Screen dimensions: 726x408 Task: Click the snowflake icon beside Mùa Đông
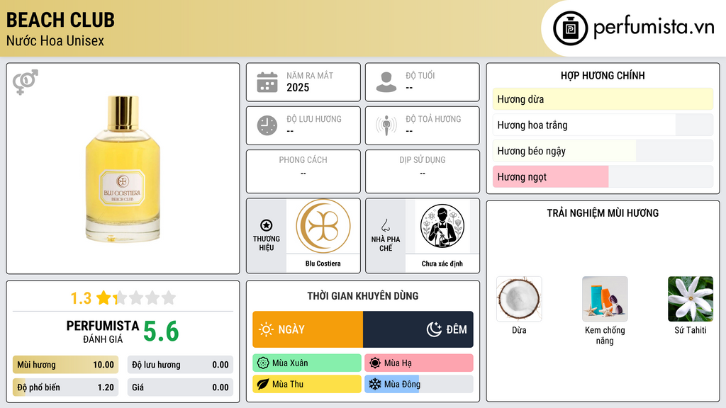point(375,384)
